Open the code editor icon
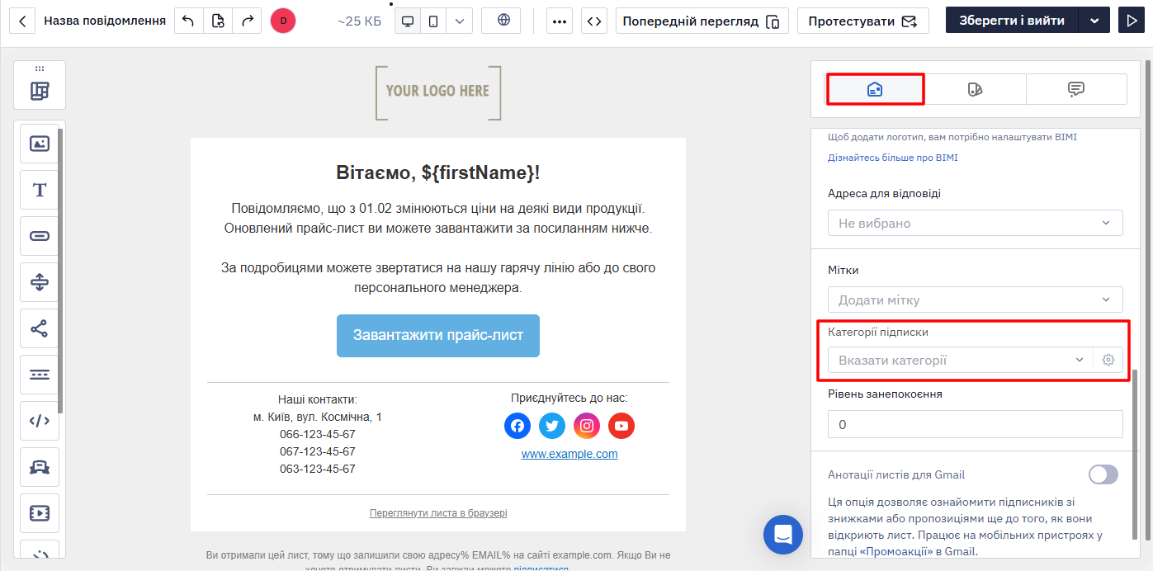Screen dimensions: 1153x571 (x=594, y=21)
